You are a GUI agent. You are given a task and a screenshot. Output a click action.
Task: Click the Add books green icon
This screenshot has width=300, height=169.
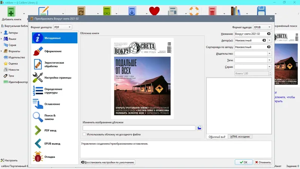tap(11, 12)
